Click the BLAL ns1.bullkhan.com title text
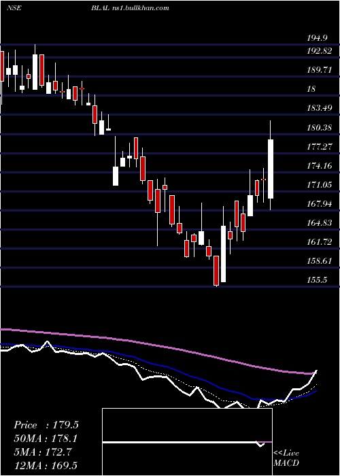Image resolution: width=340 pixels, height=476 pixels. [x=130, y=8]
